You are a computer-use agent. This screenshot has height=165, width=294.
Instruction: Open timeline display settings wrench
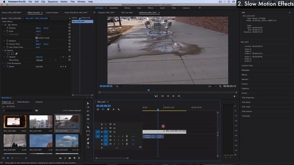coord(119,110)
